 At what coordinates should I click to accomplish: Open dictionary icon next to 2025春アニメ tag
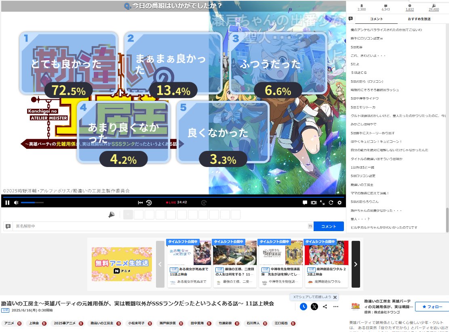click(81, 324)
